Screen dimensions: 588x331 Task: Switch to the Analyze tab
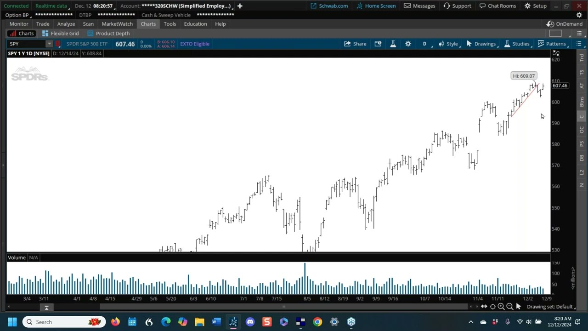click(66, 24)
